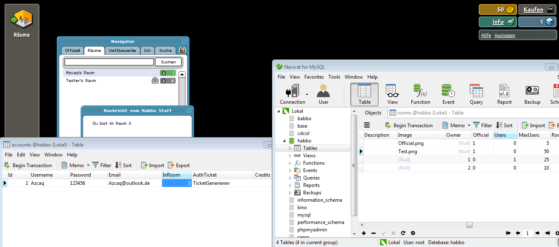Screen dimensions: 559x247
Task: Jump to first page of rooms records
Action: [x=508, y=233]
